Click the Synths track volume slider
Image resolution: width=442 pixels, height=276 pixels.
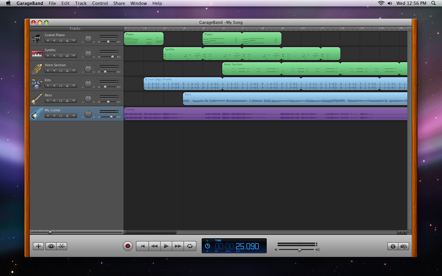tap(109, 57)
